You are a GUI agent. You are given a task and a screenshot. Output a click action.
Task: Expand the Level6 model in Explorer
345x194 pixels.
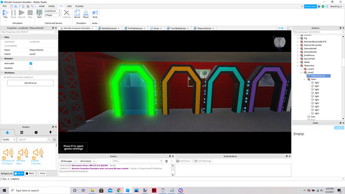coord(301,69)
